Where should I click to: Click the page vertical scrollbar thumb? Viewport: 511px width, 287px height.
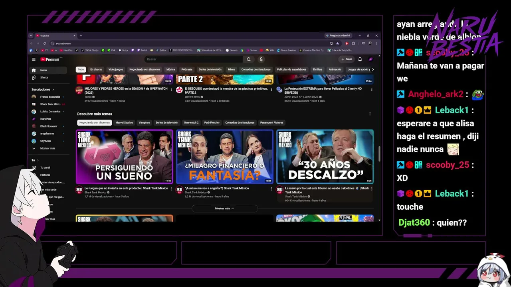[x=379, y=154]
